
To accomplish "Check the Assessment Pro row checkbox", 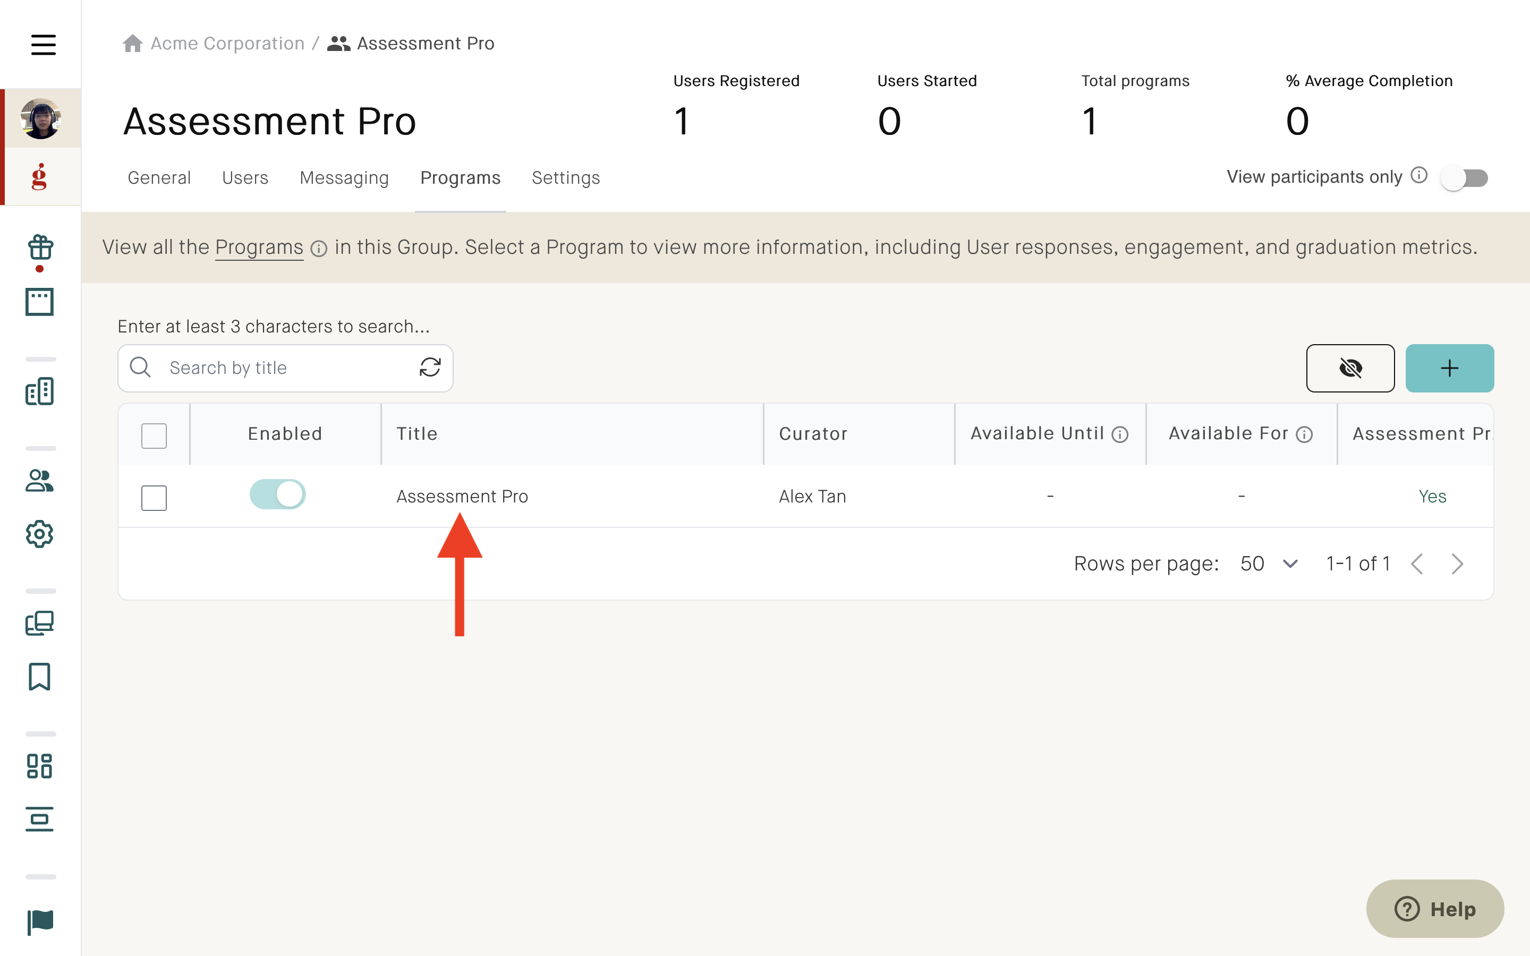I will point(154,498).
